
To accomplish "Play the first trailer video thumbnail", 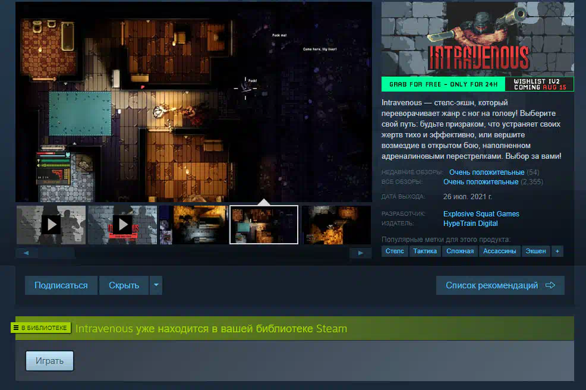I will (x=51, y=225).
